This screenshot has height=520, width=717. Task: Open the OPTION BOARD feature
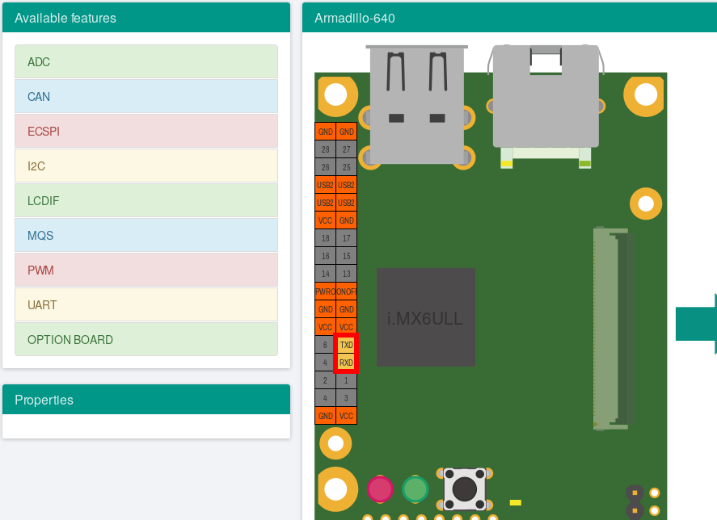point(146,340)
